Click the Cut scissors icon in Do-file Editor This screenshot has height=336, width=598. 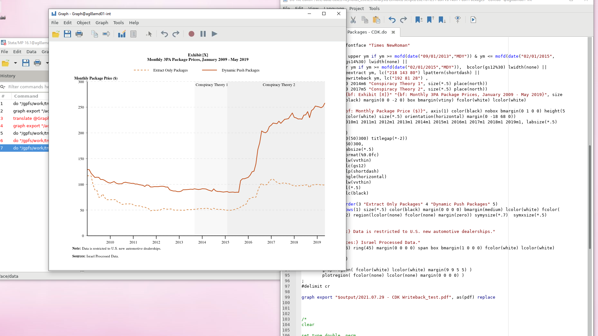(x=353, y=20)
